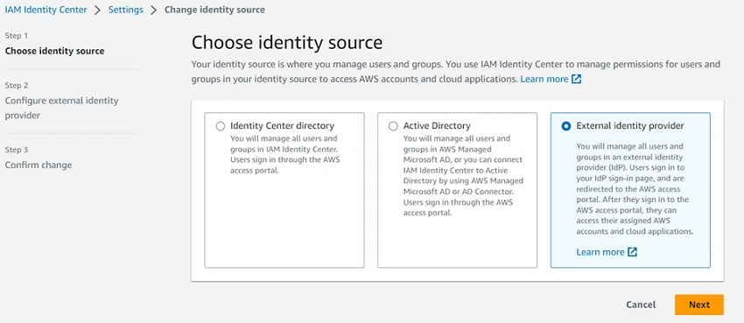Image resolution: width=744 pixels, height=323 pixels.
Task: Open Learn more link in the page description
Action: pyautogui.click(x=544, y=79)
